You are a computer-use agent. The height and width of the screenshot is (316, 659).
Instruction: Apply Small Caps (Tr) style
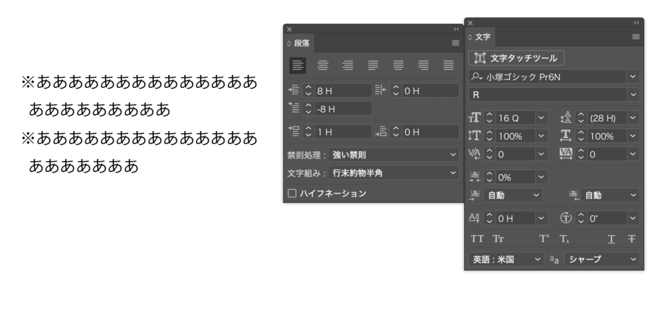(x=499, y=239)
